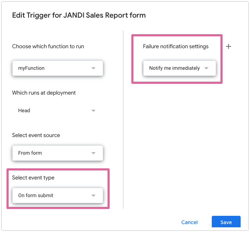
Task: Click the arrow beside Head deployment
Action: 93,110
